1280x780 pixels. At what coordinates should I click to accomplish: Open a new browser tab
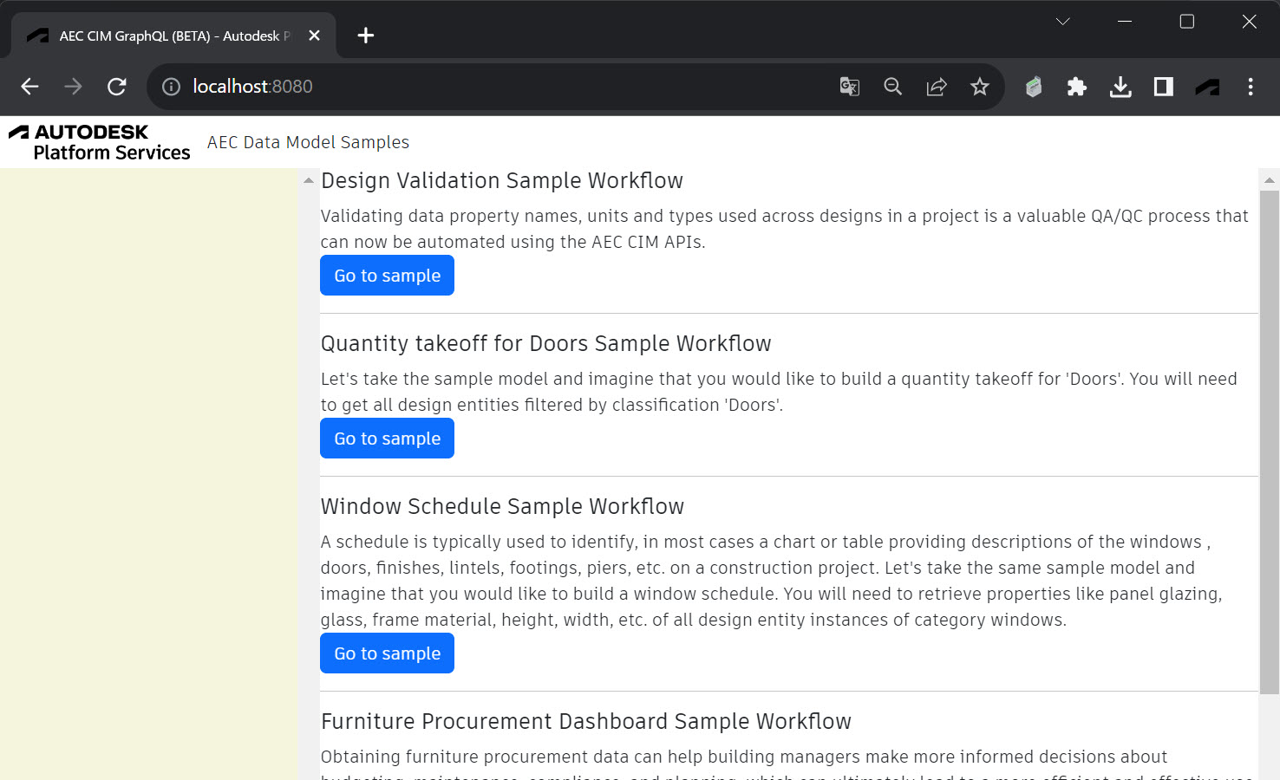(x=365, y=36)
